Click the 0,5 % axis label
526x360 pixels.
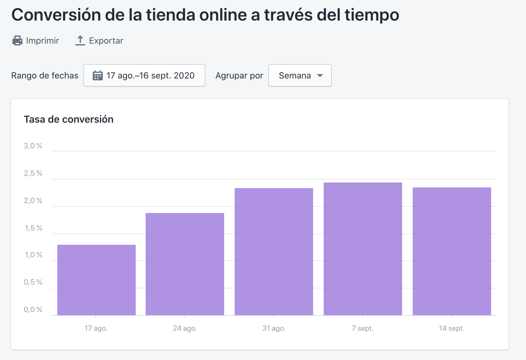pyautogui.click(x=33, y=282)
